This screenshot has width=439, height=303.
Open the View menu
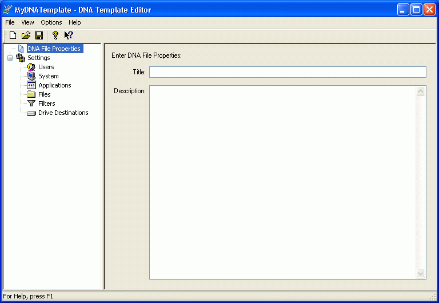(x=27, y=22)
